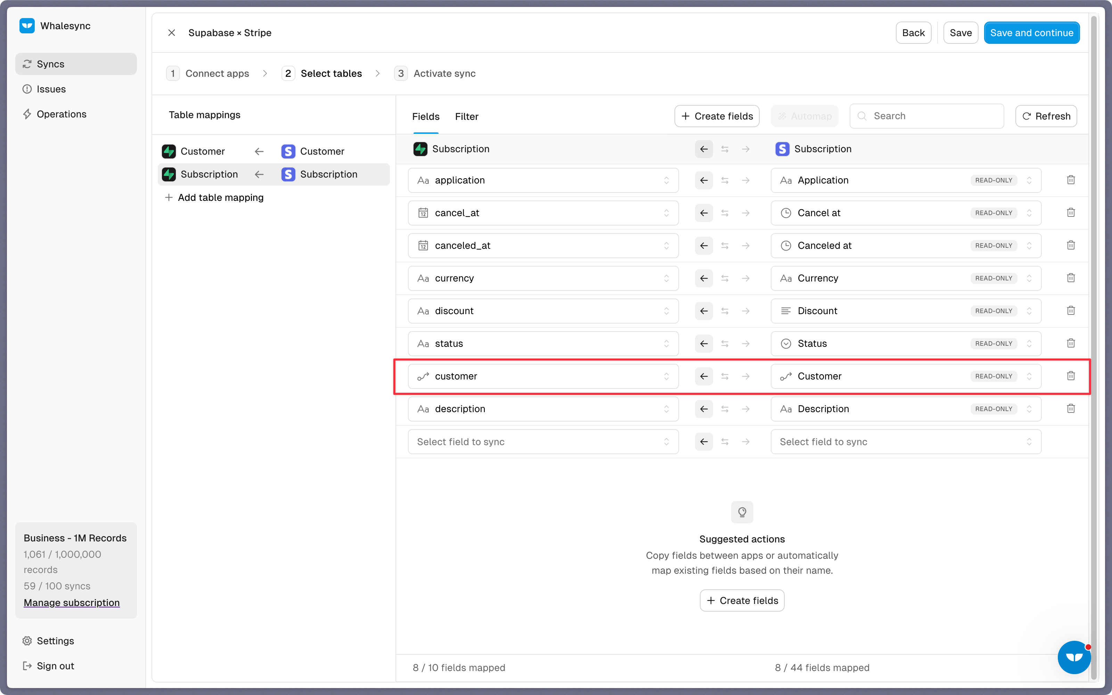Click the Stripe icon beside Customer mapping
The height and width of the screenshot is (695, 1112).
click(x=288, y=151)
